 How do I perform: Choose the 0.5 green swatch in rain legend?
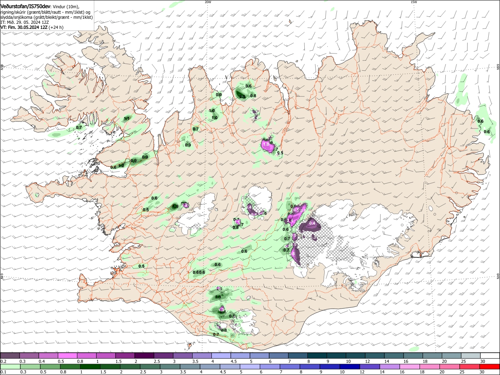pyautogui.click(x=50, y=367)
